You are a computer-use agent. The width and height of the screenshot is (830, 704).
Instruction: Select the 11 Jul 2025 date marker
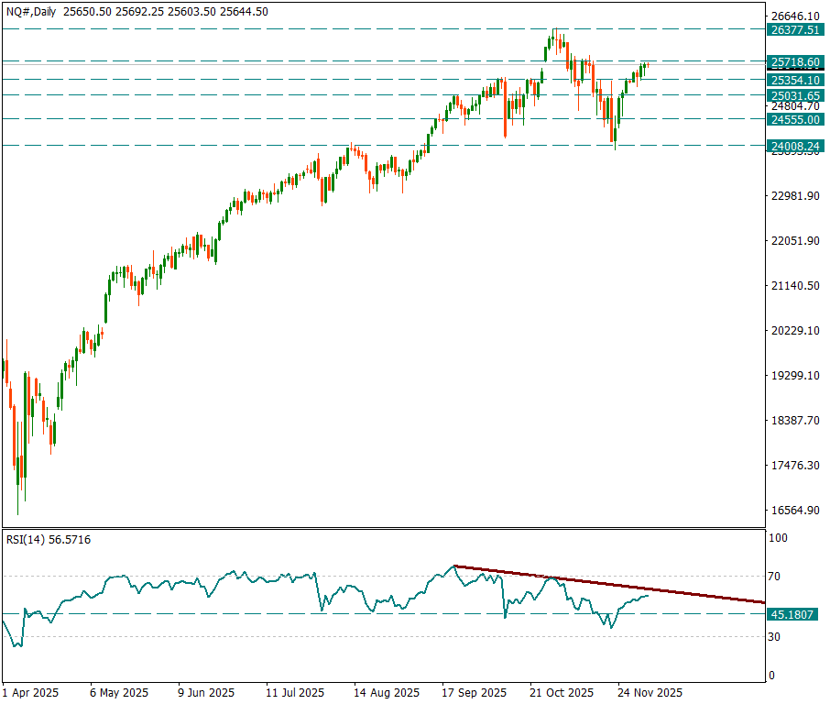coord(295,692)
